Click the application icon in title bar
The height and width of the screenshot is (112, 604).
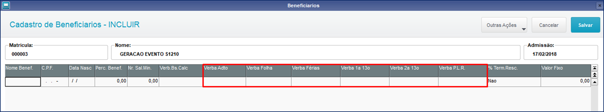tap(6, 5)
